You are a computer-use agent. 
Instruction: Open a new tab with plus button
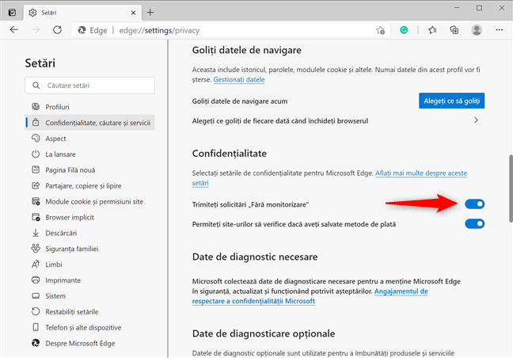click(x=150, y=13)
